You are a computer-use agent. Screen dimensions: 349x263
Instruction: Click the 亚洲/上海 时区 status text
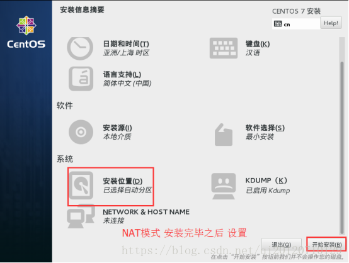[x=126, y=53]
